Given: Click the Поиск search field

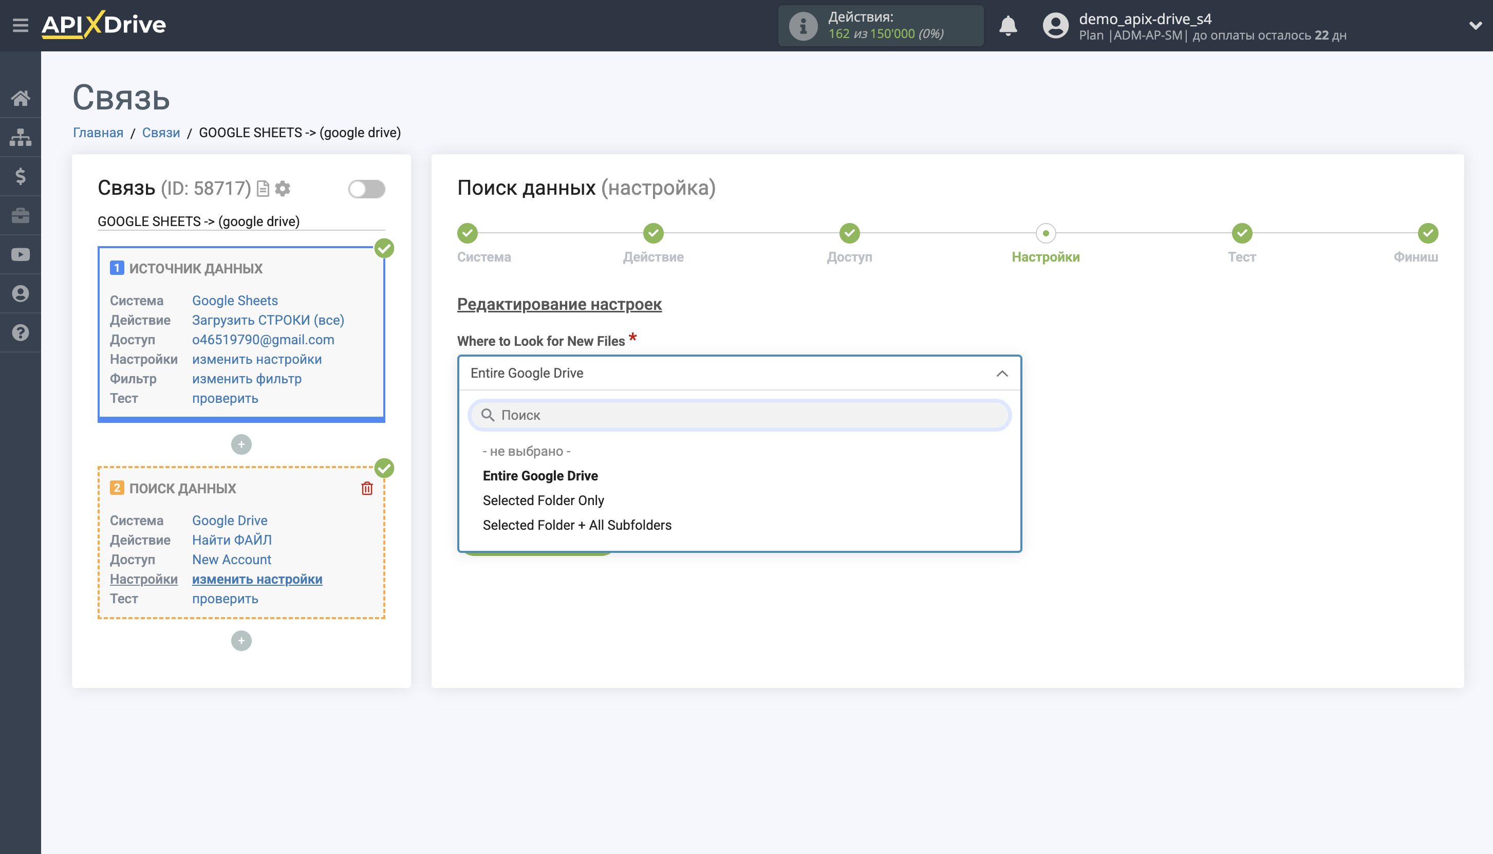Looking at the screenshot, I should 739,415.
